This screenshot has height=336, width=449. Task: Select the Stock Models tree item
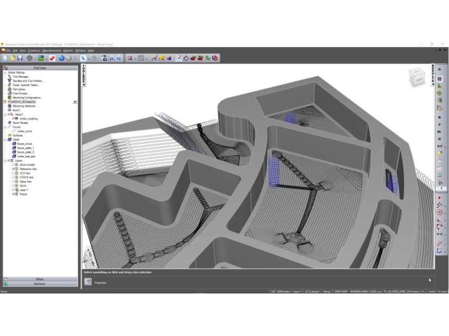[x=20, y=123]
